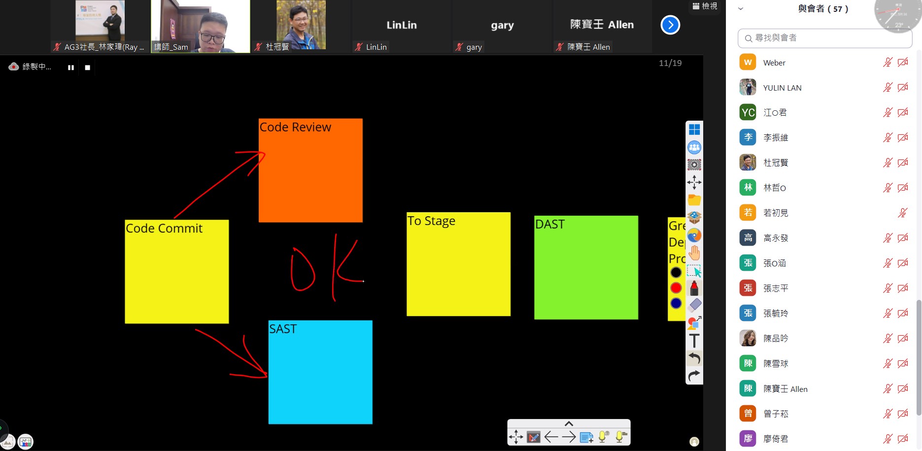
Task: Open the yellow folder icon in toolbar
Action: [x=694, y=200]
